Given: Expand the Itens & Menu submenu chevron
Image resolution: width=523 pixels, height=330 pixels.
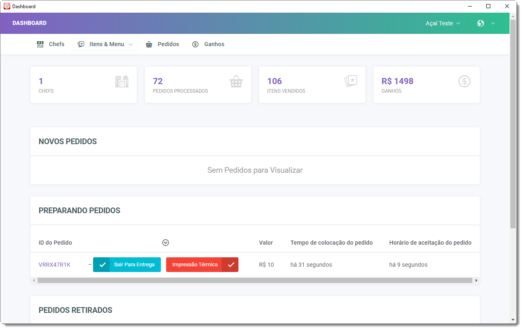Looking at the screenshot, I should (131, 45).
